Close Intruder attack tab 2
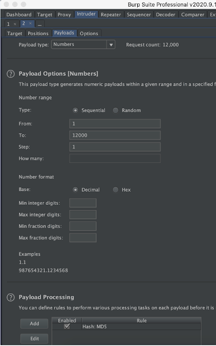Viewport: 216px width, 346px height. point(30,23)
